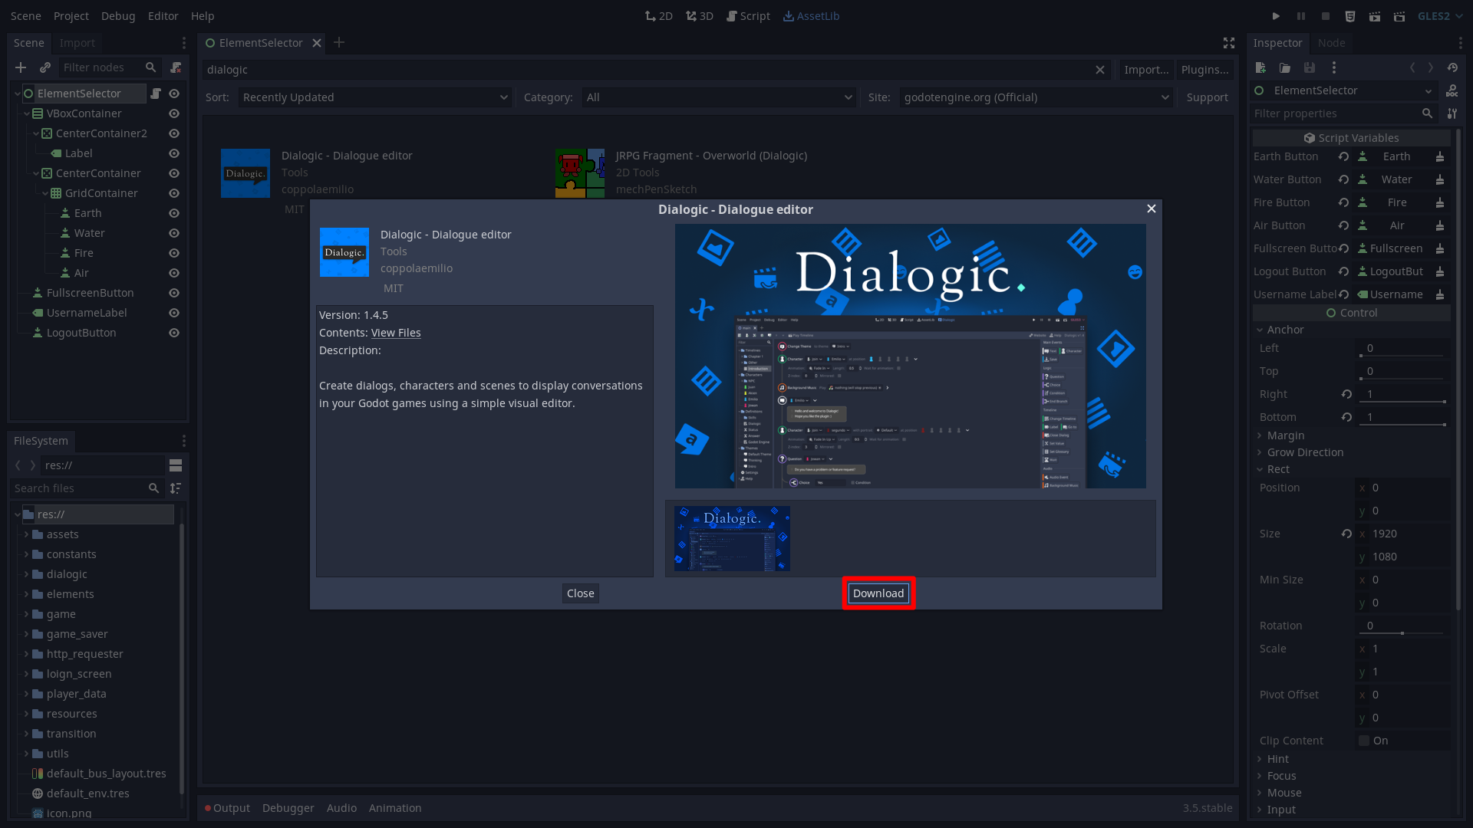Toggle visibility of UsernameLabel node

click(174, 313)
